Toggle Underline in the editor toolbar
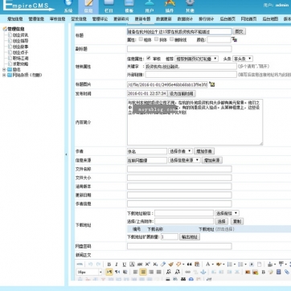Viewport: 291px width, 291px height. (125, 264)
